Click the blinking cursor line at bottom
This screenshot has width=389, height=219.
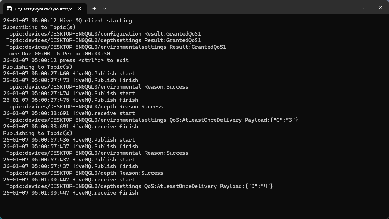click(x=4, y=199)
